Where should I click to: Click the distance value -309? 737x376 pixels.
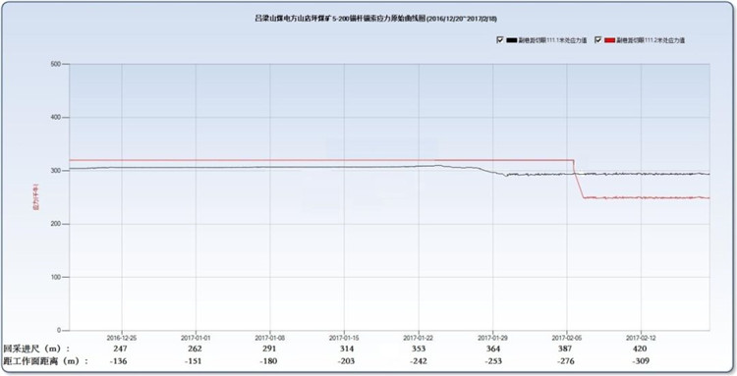(640, 361)
